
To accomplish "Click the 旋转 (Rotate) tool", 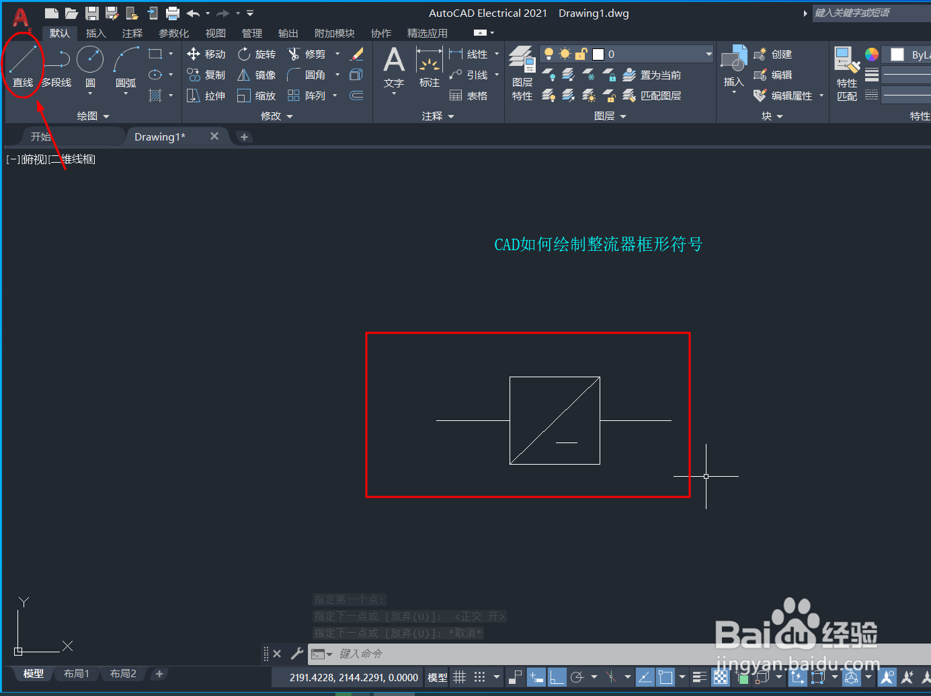I will (x=257, y=54).
